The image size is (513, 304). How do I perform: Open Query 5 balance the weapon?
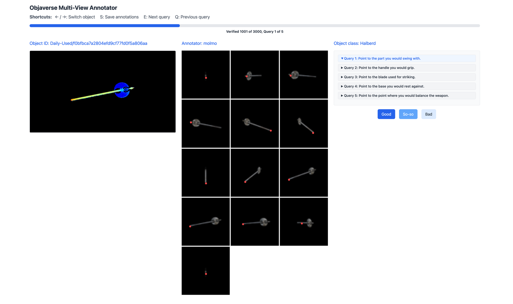(x=407, y=95)
